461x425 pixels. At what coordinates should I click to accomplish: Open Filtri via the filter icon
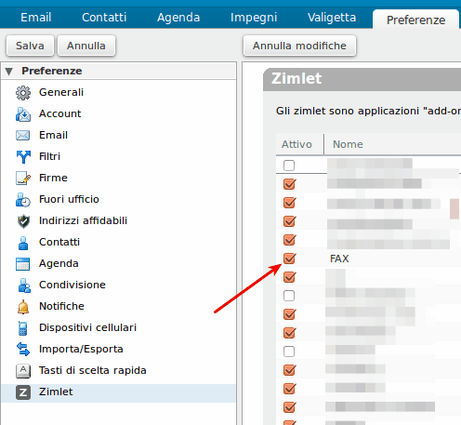(x=23, y=157)
